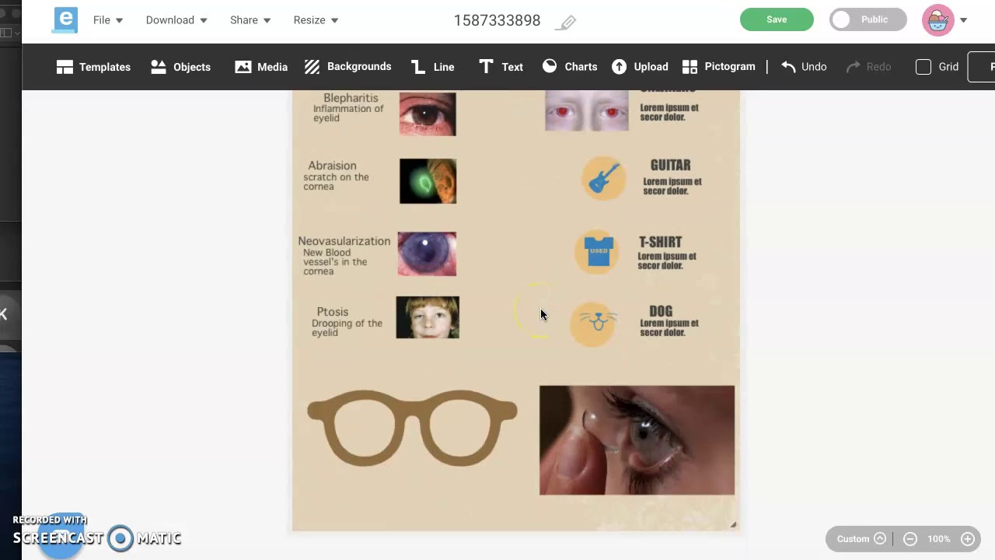Zoom in with the plus button

[x=968, y=539]
